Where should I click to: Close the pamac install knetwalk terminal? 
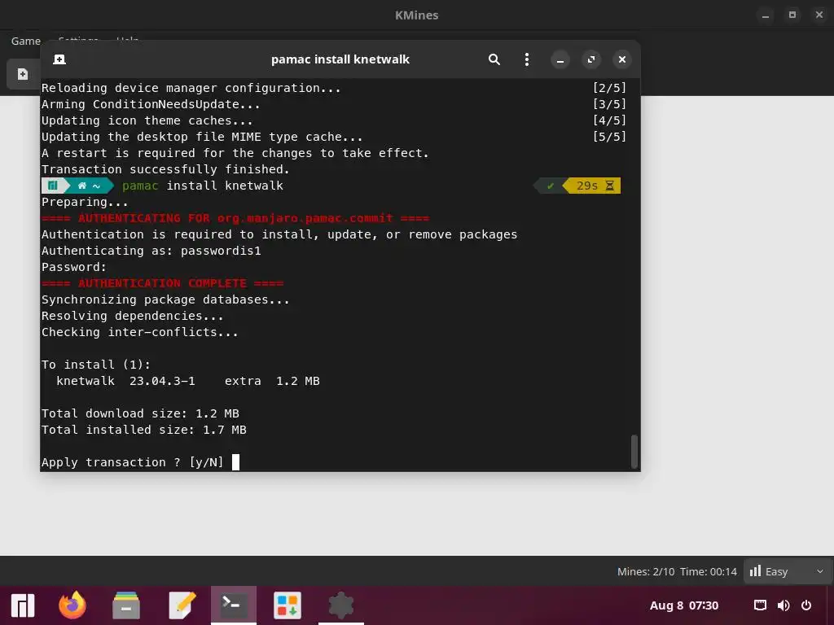(x=621, y=59)
